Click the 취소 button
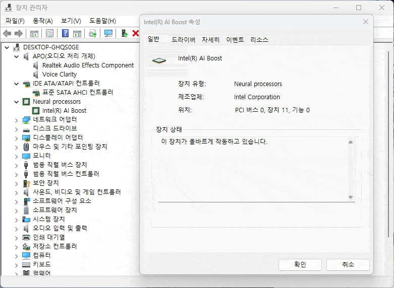Screen dimensions: 394x288 348,265
